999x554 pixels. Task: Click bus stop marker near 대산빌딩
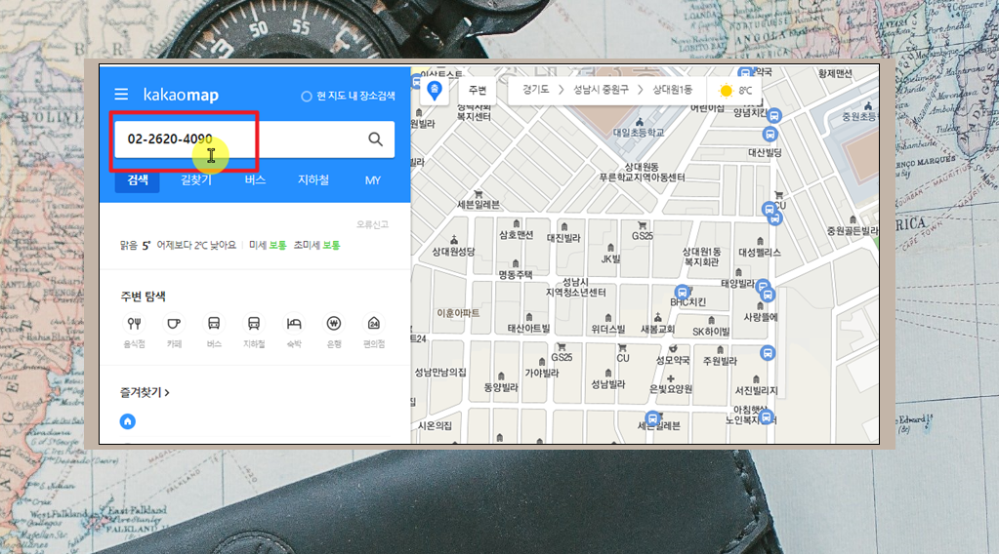[770, 135]
